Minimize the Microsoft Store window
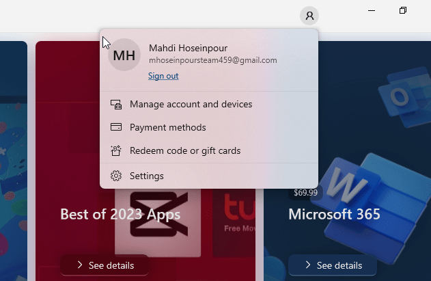The height and width of the screenshot is (281, 431). [372, 10]
